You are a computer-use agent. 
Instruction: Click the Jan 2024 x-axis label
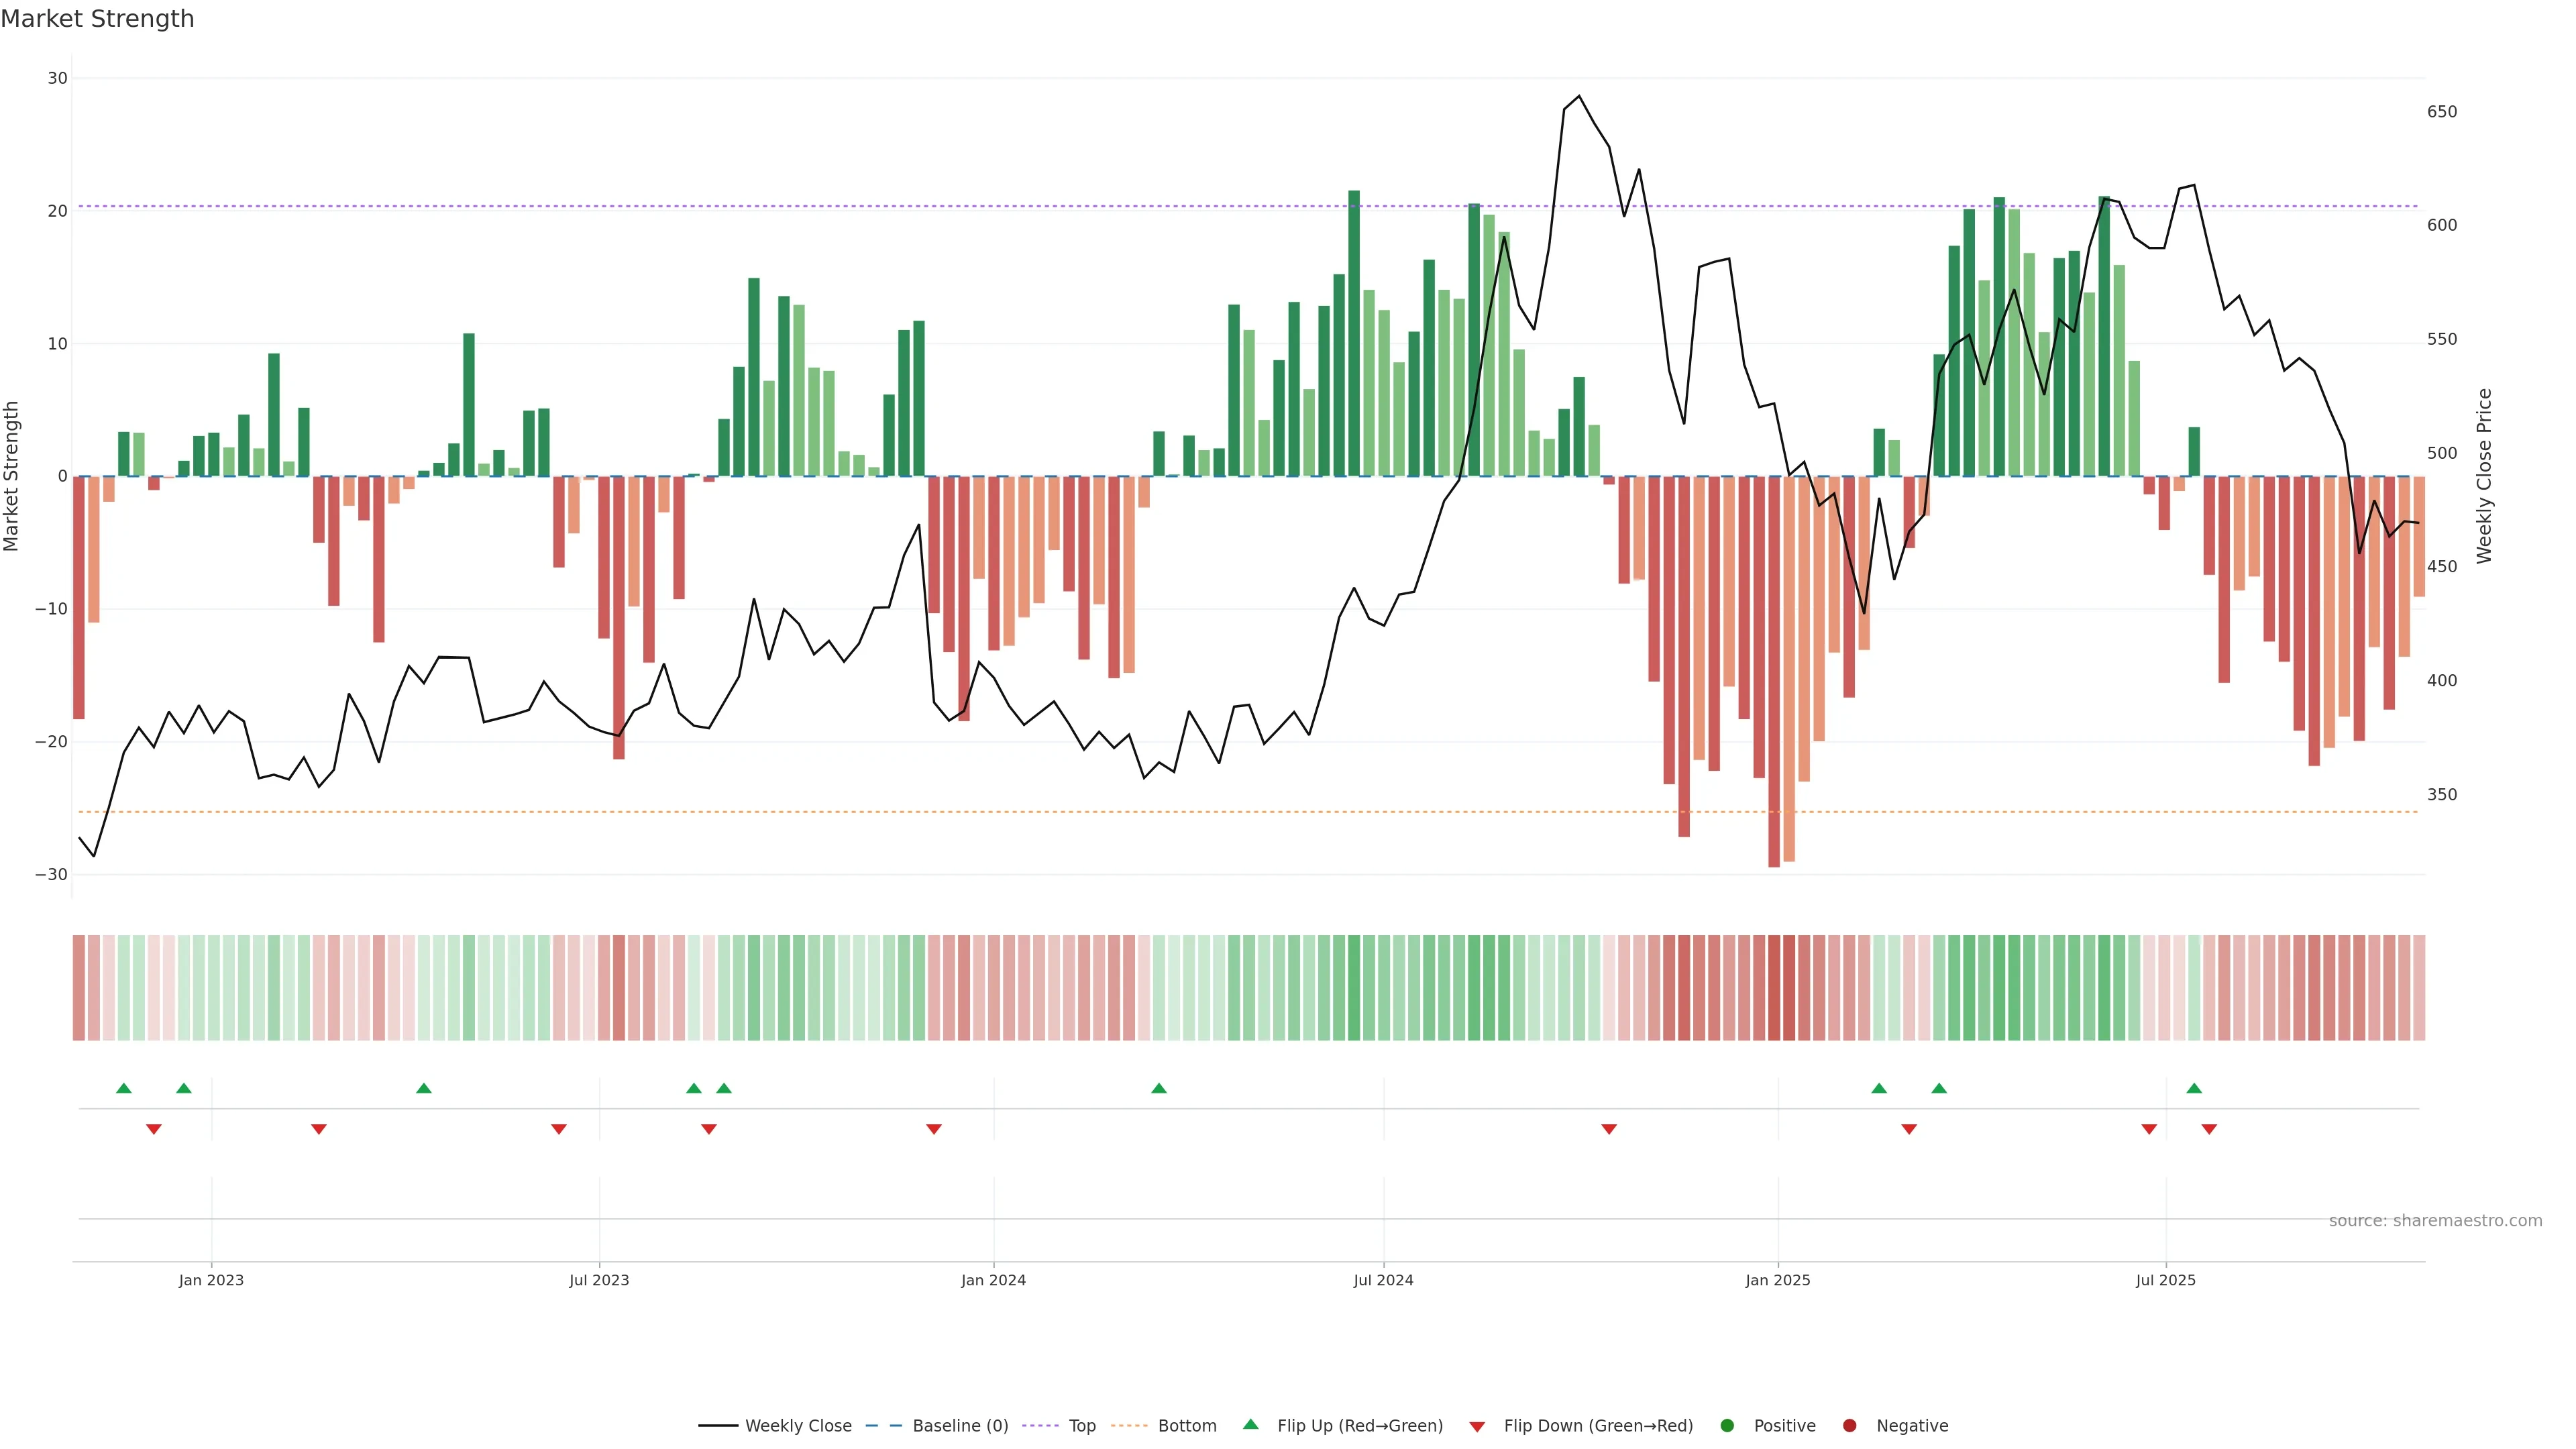993,1280
